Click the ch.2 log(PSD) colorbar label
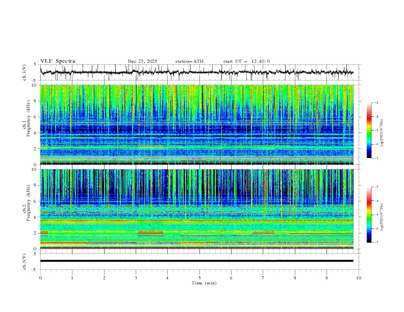The image size is (404, 312). [x=382, y=217]
